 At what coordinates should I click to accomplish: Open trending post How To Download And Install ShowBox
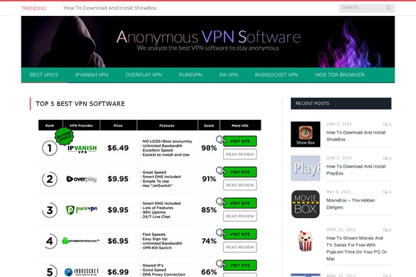click(x=110, y=8)
